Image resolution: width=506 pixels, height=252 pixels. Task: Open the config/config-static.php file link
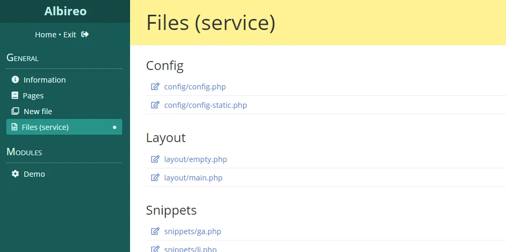tap(205, 105)
